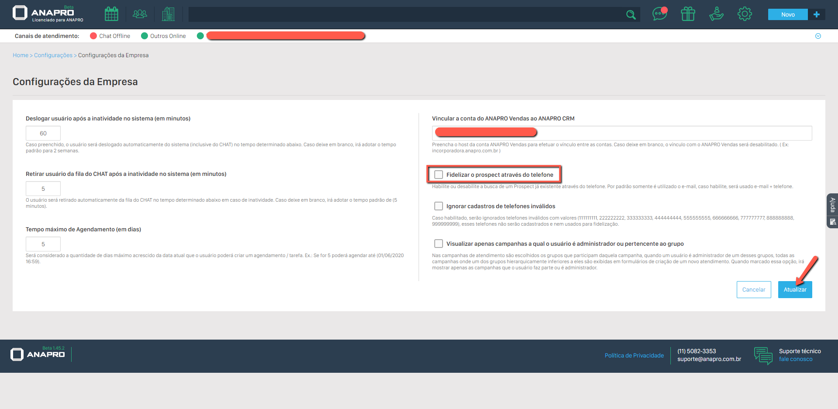Enable Fidelizar o prospect através do telefone
This screenshot has height=409, width=838.
pos(439,175)
